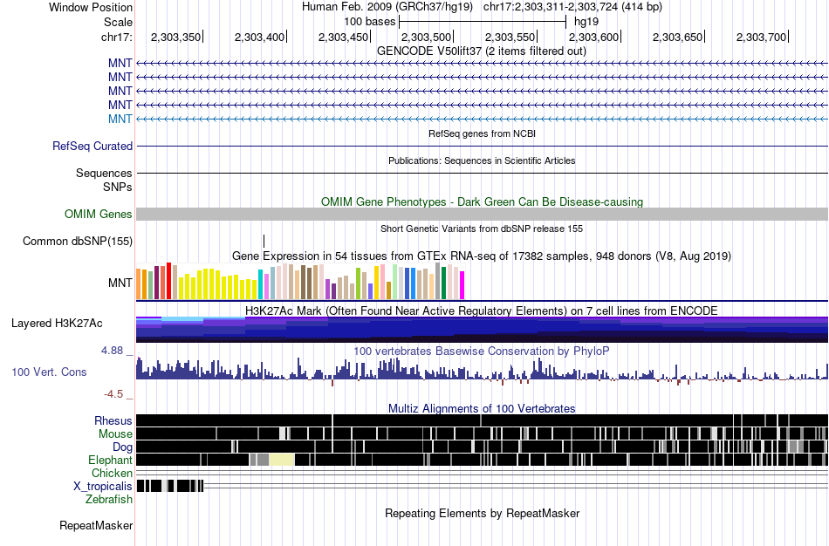Click the red bar in GTEx expression chart
The width and height of the screenshot is (829, 546).
tap(168, 281)
